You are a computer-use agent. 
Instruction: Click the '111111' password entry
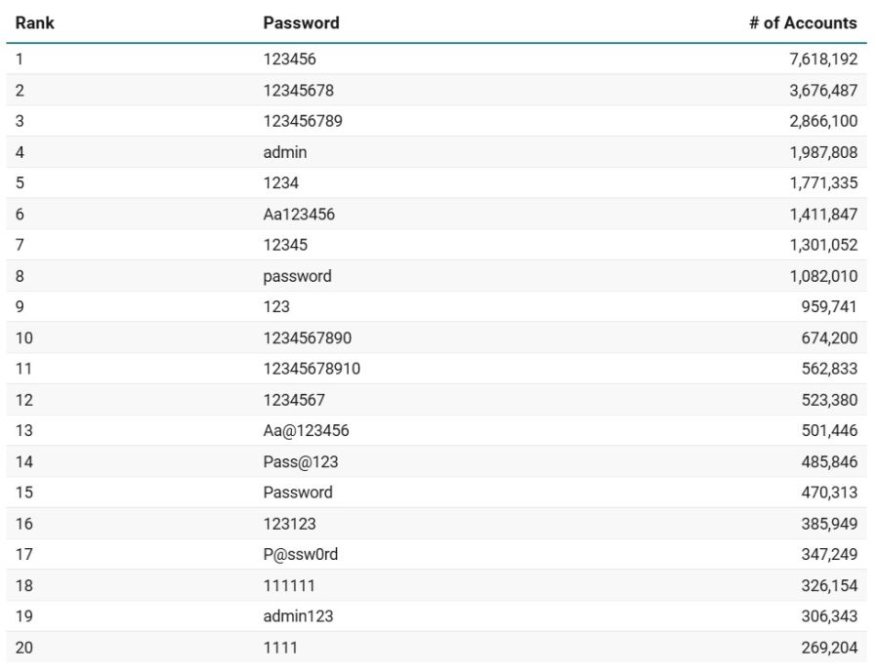pos(289,585)
